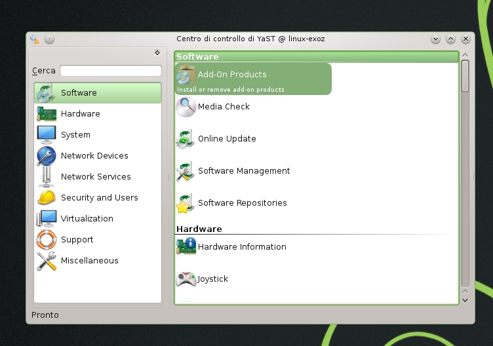Click the Joystick text
The width and height of the screenshot is (493, 346).
[x=213, y=279]
